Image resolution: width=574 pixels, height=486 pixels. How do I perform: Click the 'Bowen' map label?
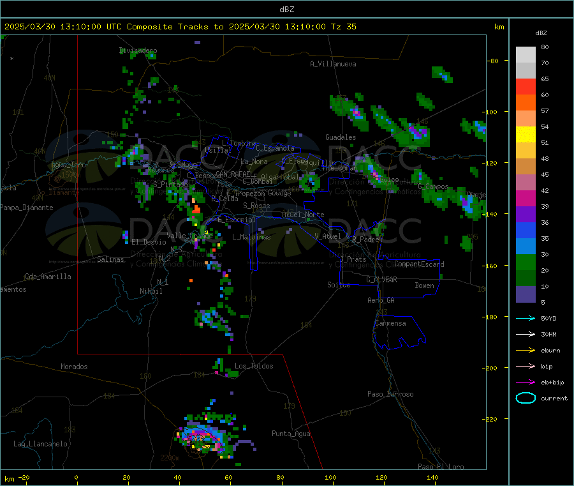[424, 285]
